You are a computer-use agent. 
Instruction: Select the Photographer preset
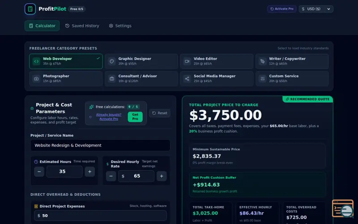coord(66,79)
